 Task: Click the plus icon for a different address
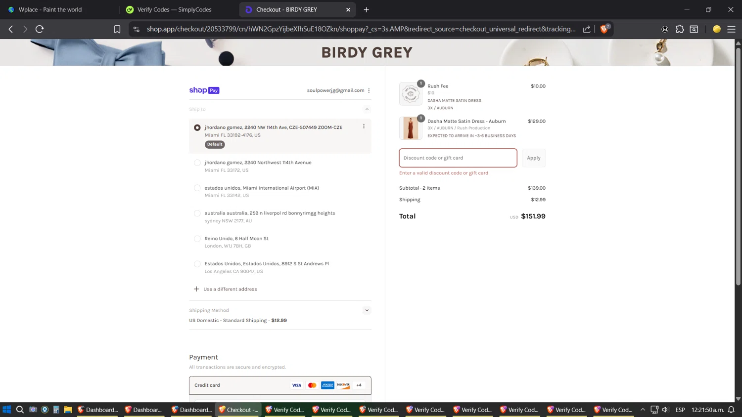click(x=196, y=289)
